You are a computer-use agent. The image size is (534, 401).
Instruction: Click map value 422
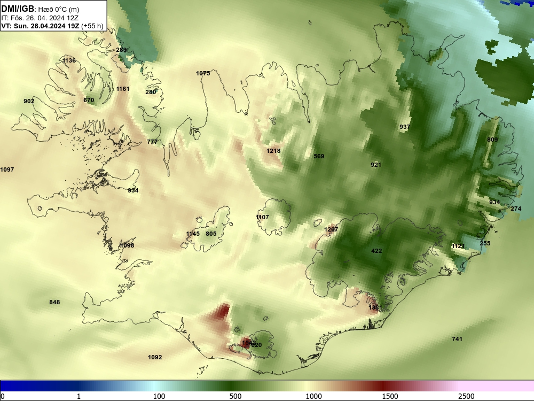[376, 251]
